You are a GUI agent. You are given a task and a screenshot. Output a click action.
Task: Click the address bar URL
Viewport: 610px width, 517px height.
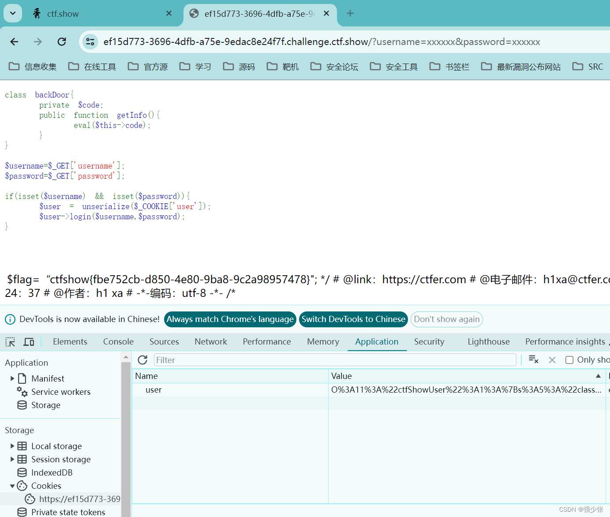tap(322, 42)
